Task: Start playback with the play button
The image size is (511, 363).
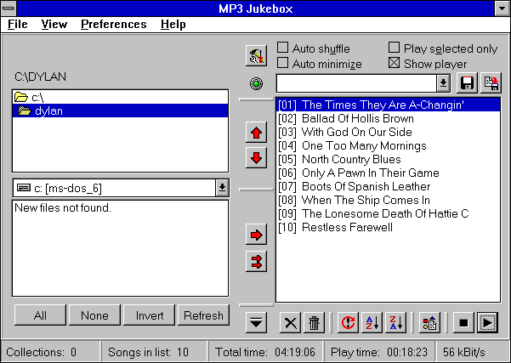Action: [x=487, y=323]
